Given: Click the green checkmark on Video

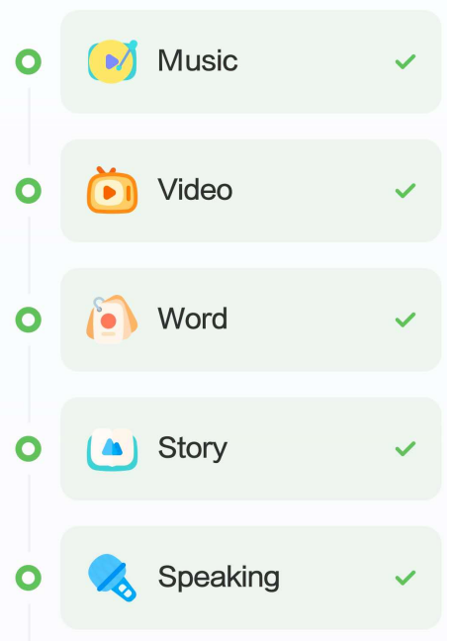Looking at the screenshot, I should click(x=406, y=191).
